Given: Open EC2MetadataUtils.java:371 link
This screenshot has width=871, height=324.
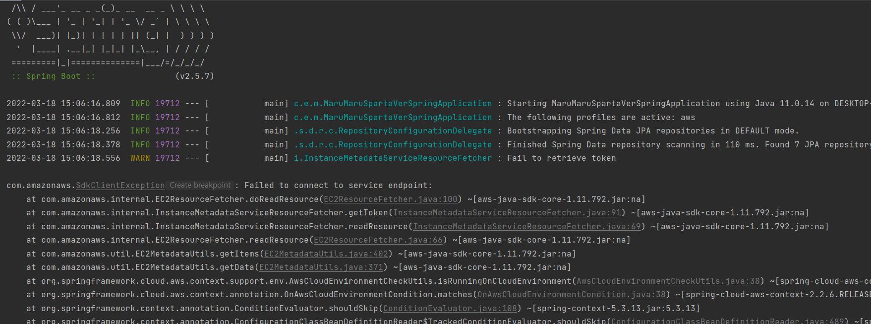Looking at the screenshot, I should pos(321,267).
